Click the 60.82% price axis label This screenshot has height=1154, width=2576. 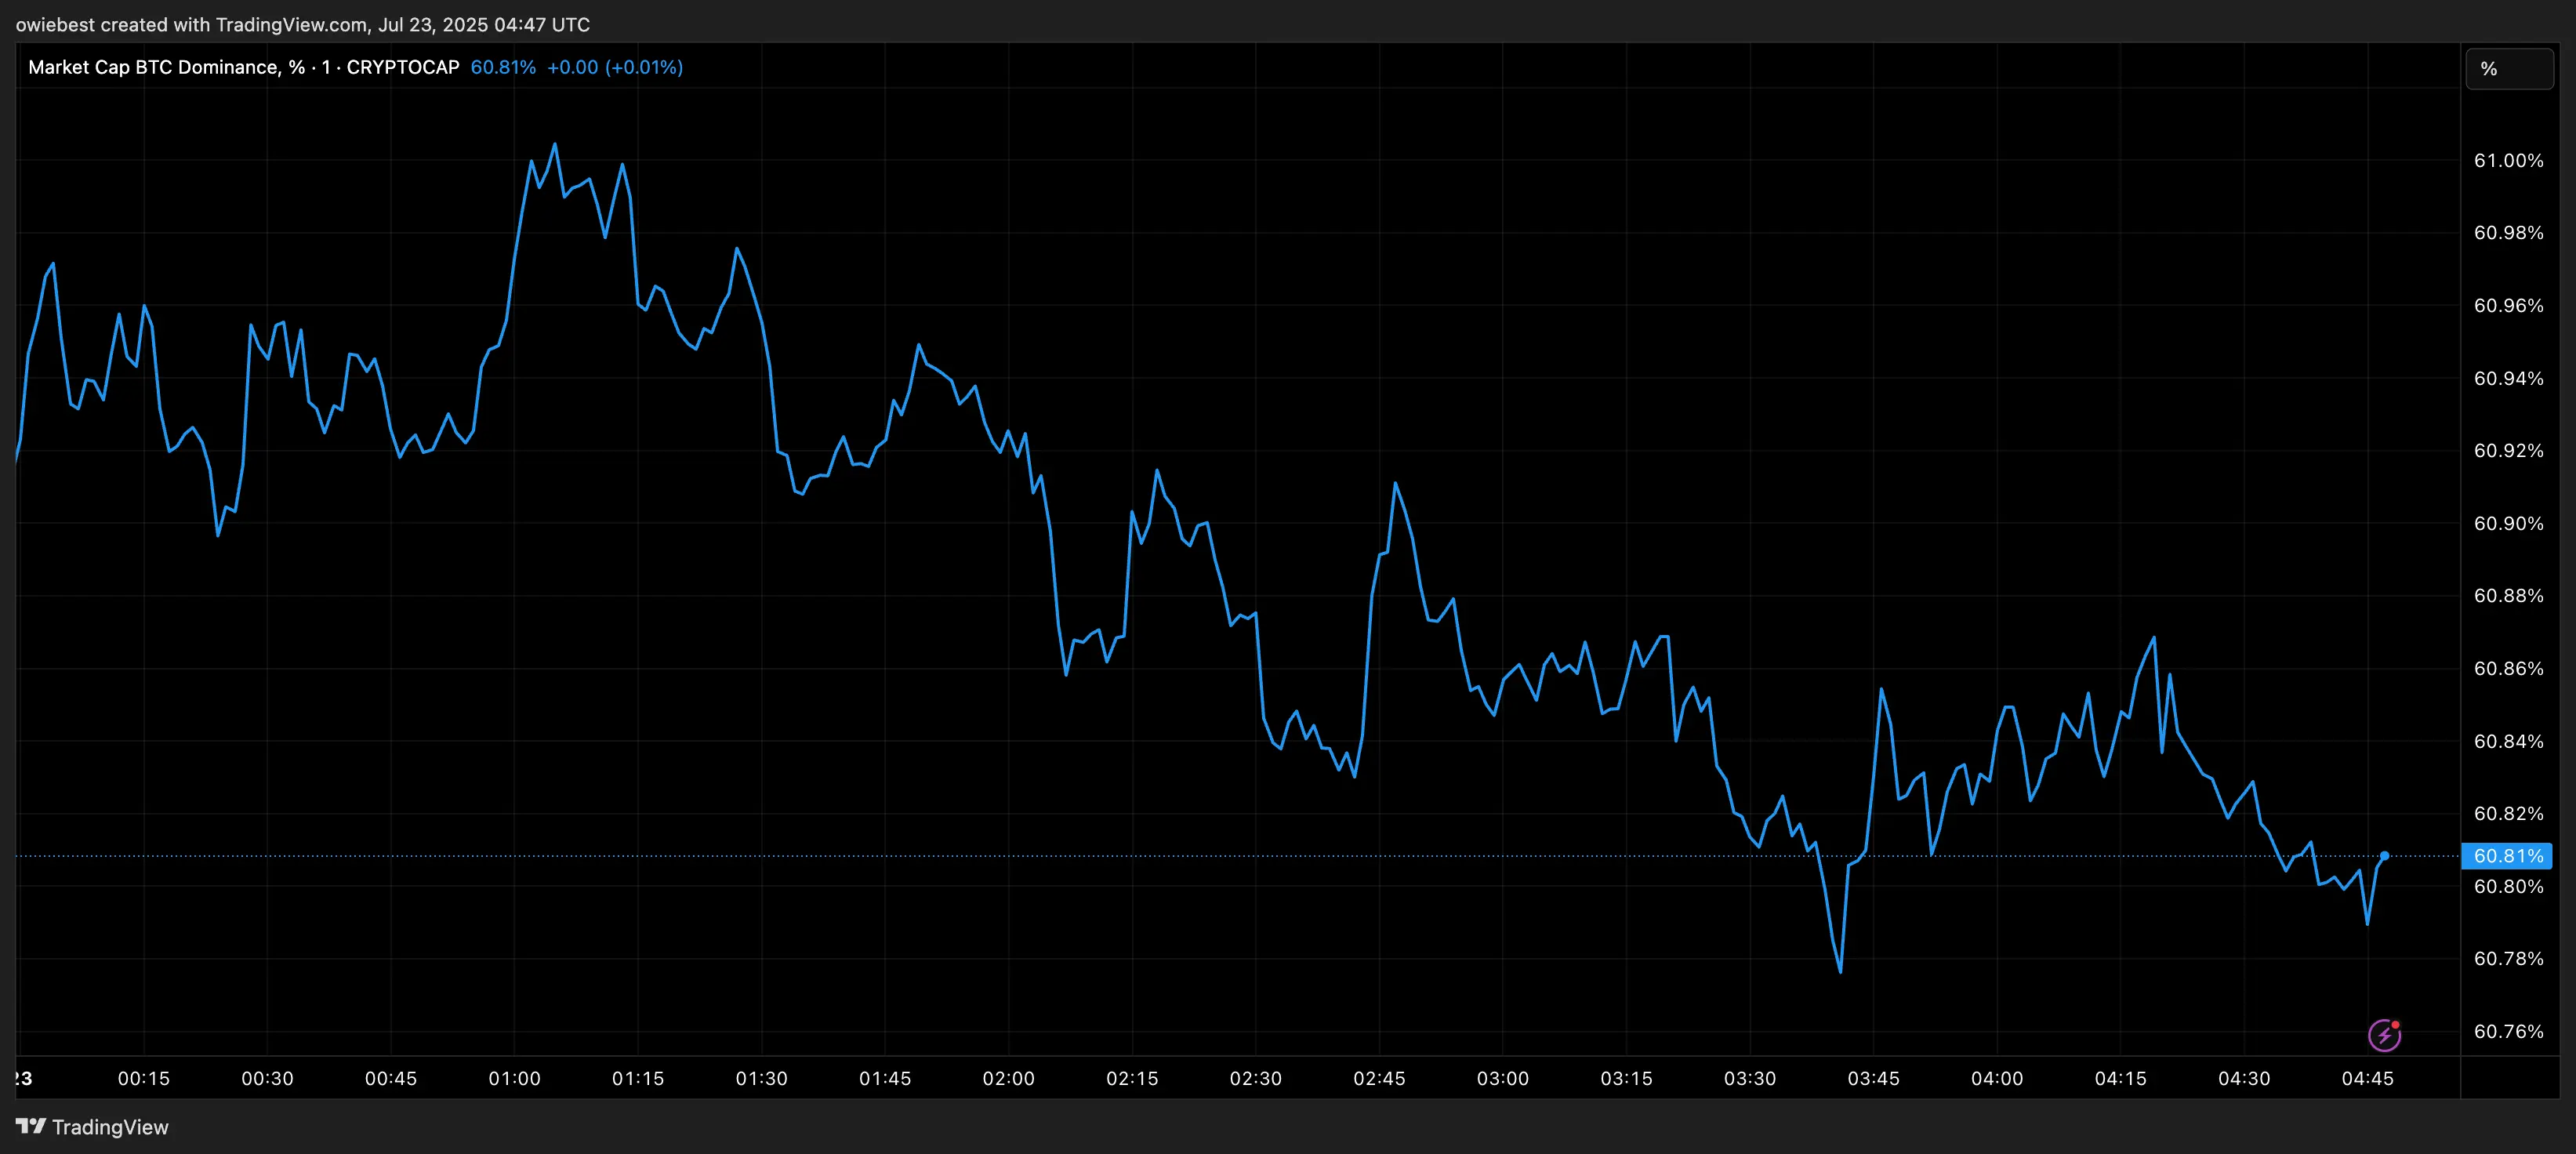click(x=2508, y=814)
